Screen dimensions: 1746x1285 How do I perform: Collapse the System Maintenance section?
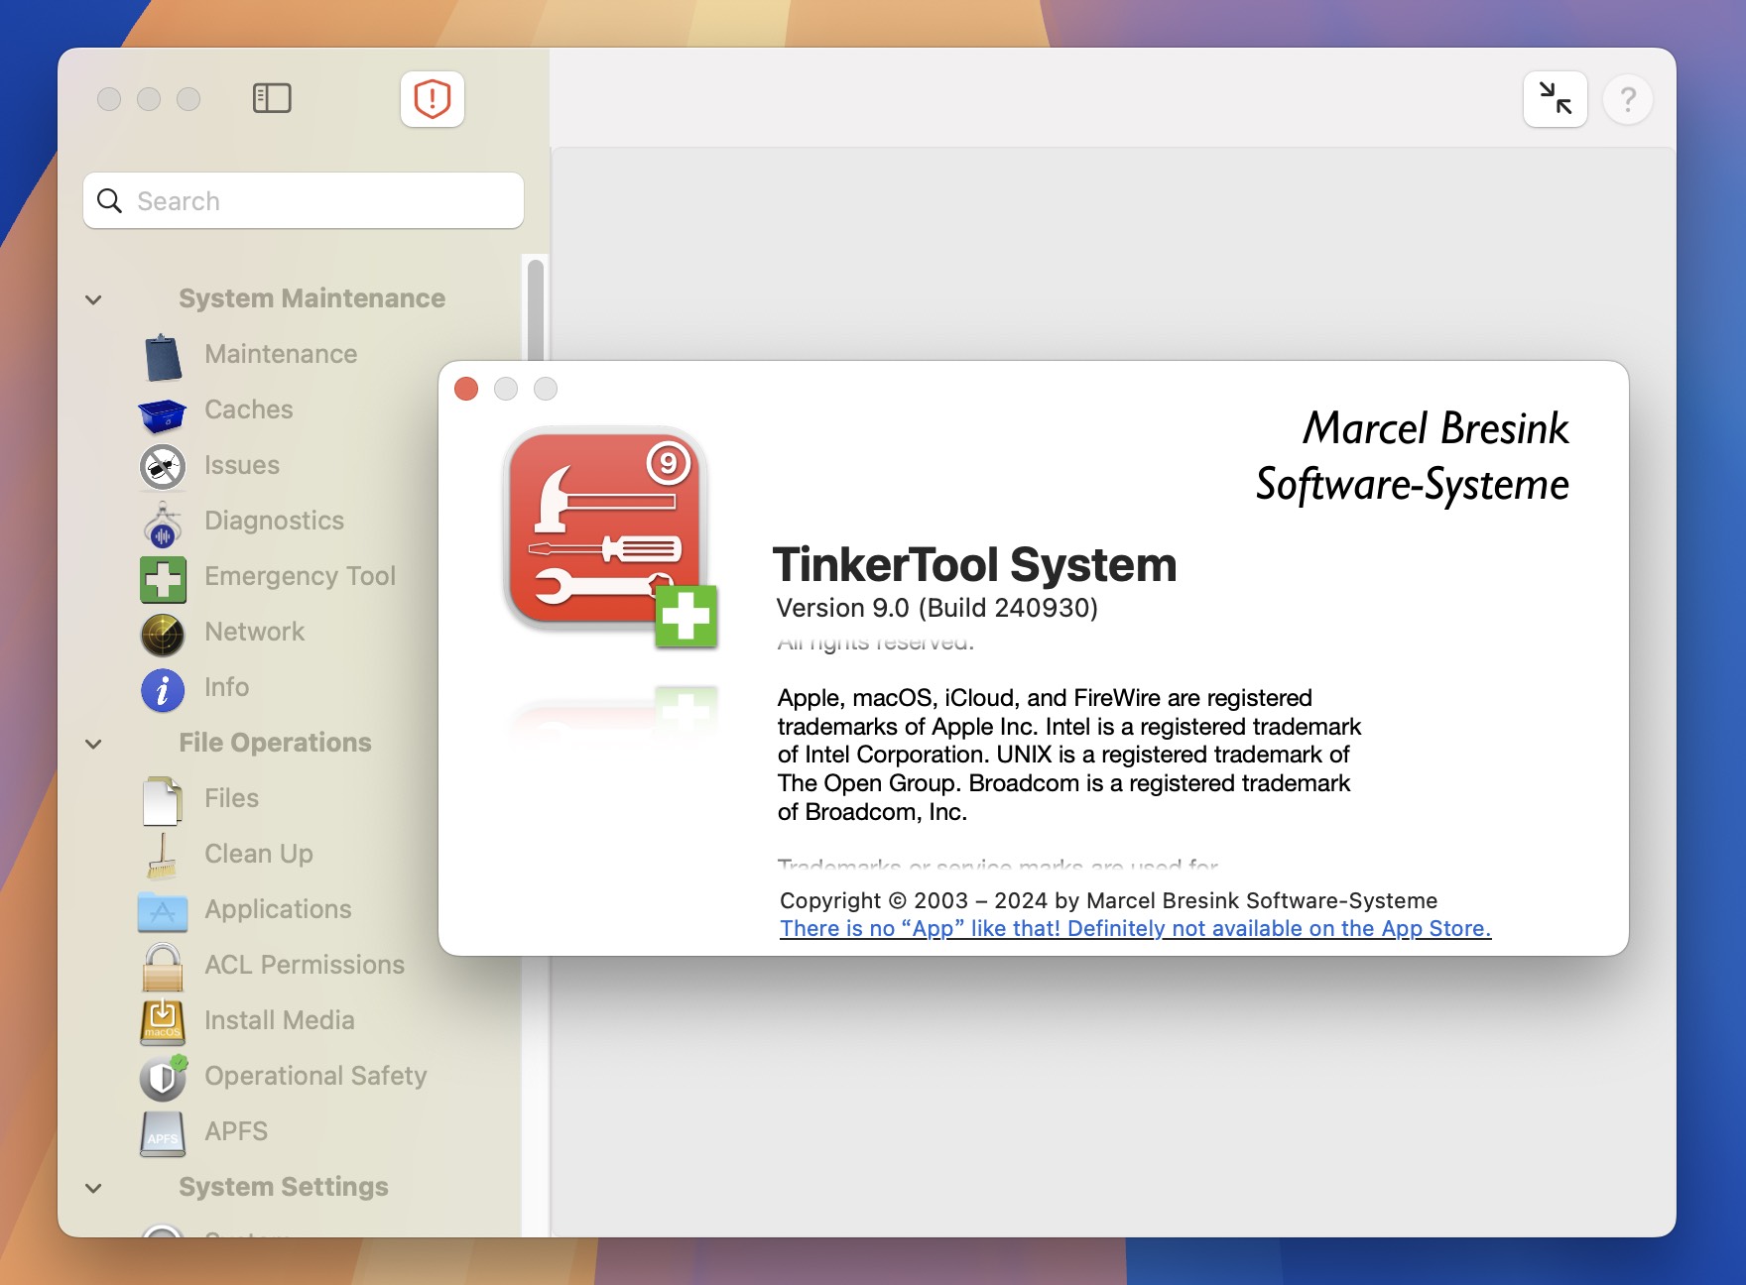coord(93,299)
